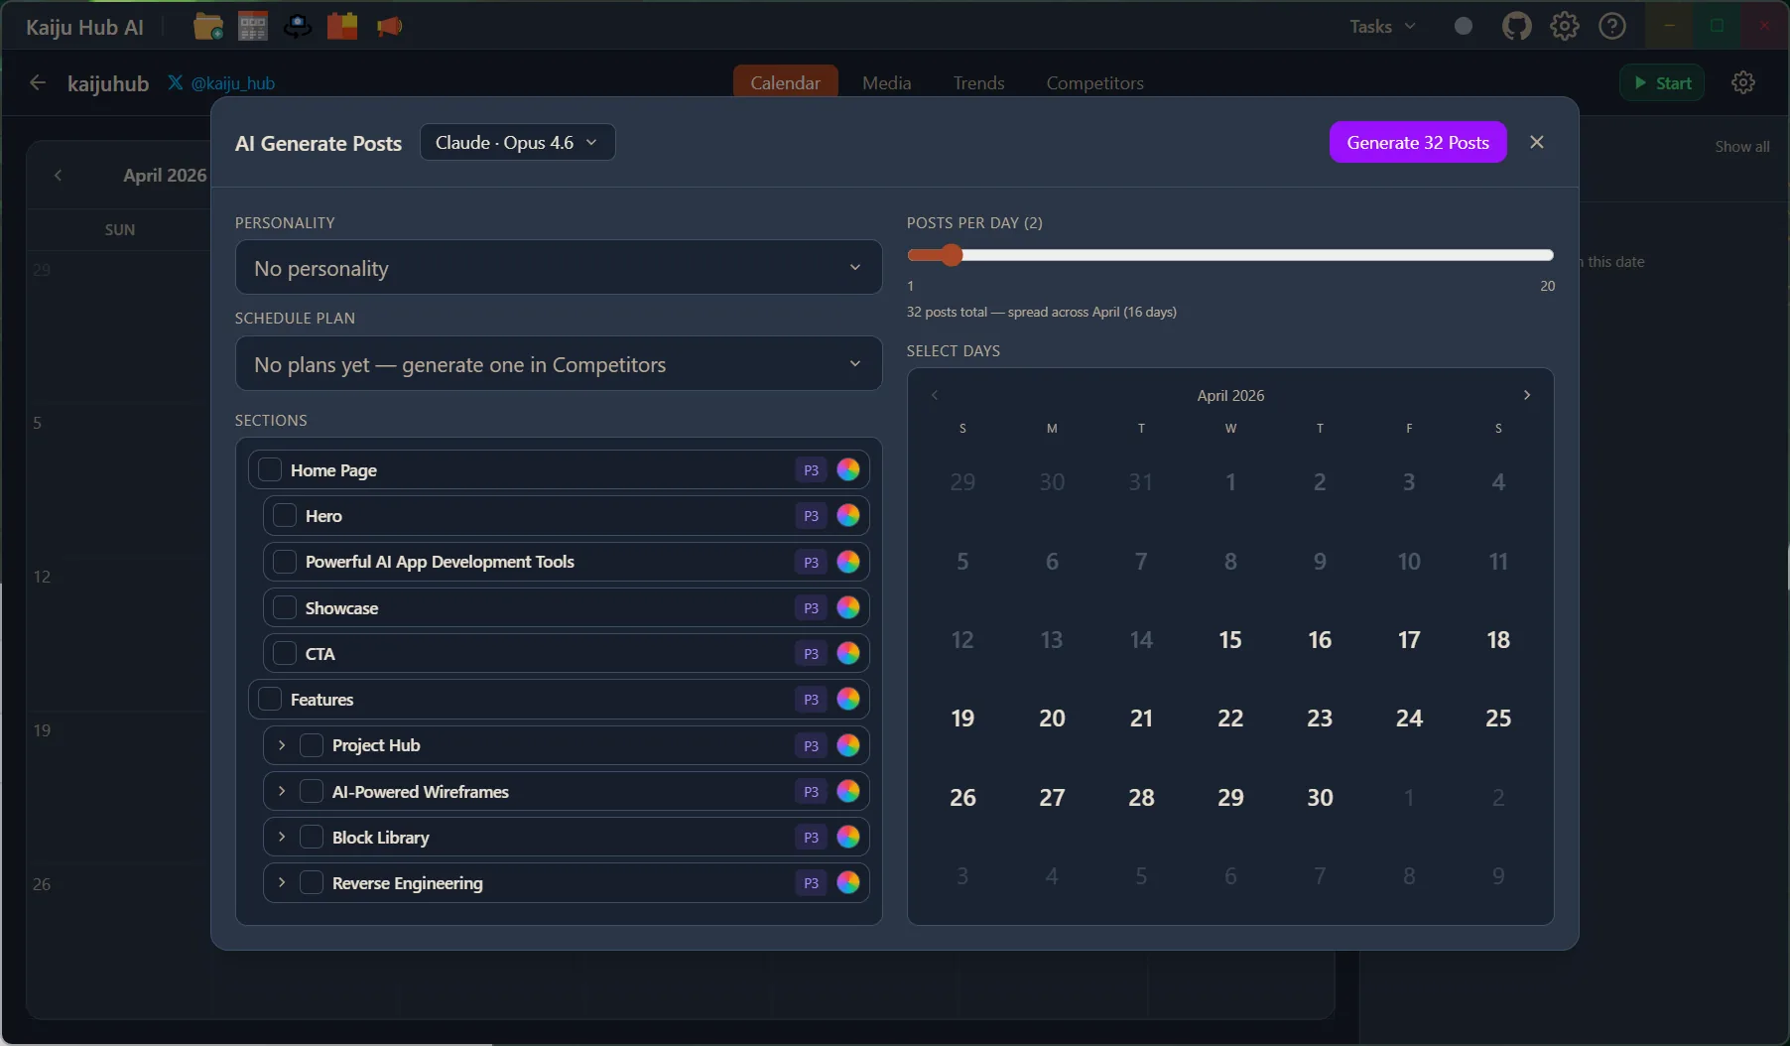Click the color wheel on Home Page row

(x=848, y=469)
